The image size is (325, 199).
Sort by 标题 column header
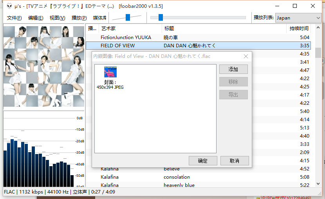coord(224,29)
